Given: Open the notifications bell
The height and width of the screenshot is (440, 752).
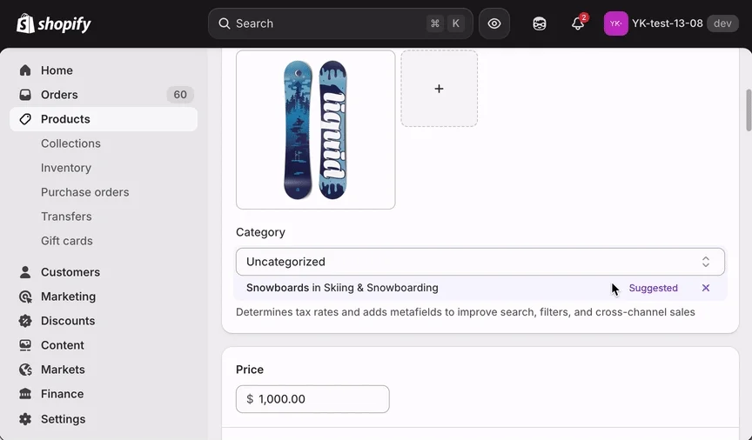Looking at the screenshot, I should pyautogui.click(x=578, y=23).
